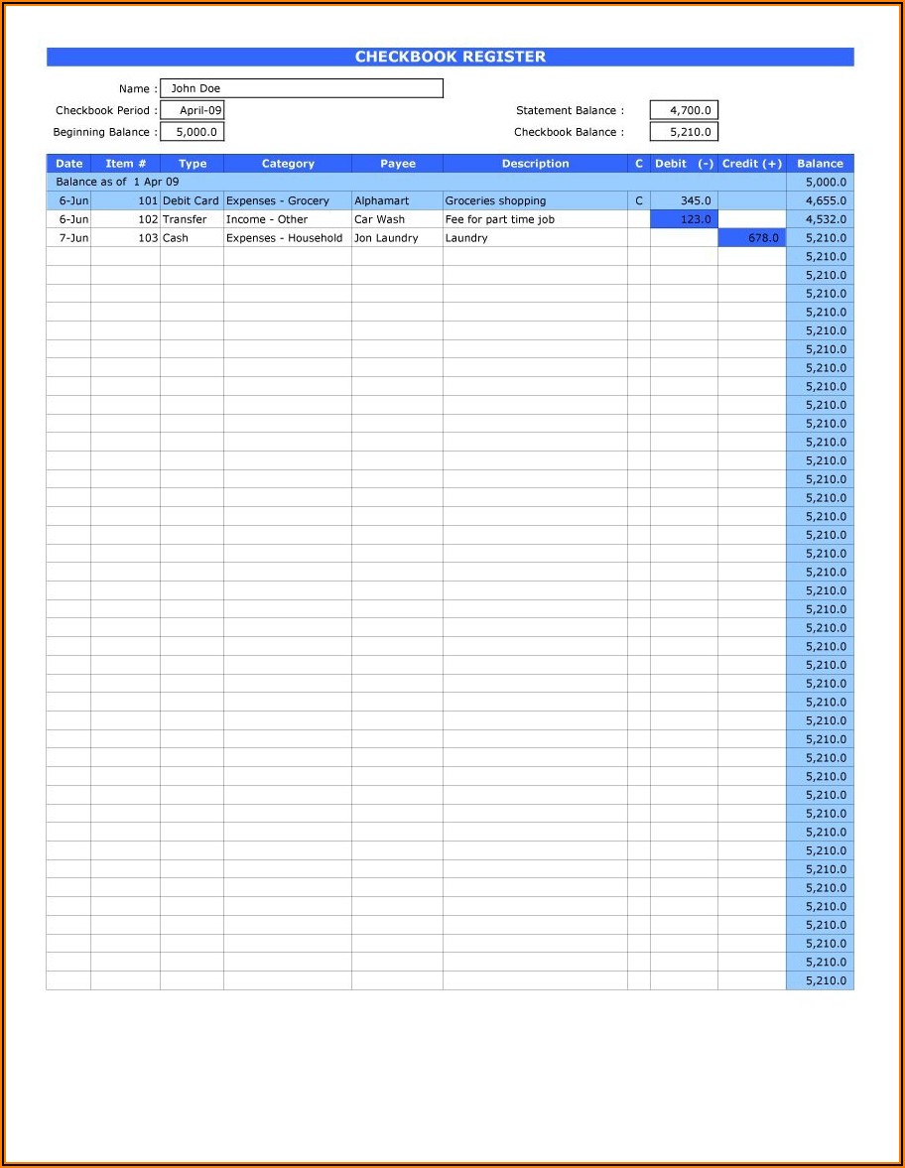Viewport: 905px width, 1168px height.
Task: Select the highlighted 678.0 credit cell
Action: click(751, 238)
